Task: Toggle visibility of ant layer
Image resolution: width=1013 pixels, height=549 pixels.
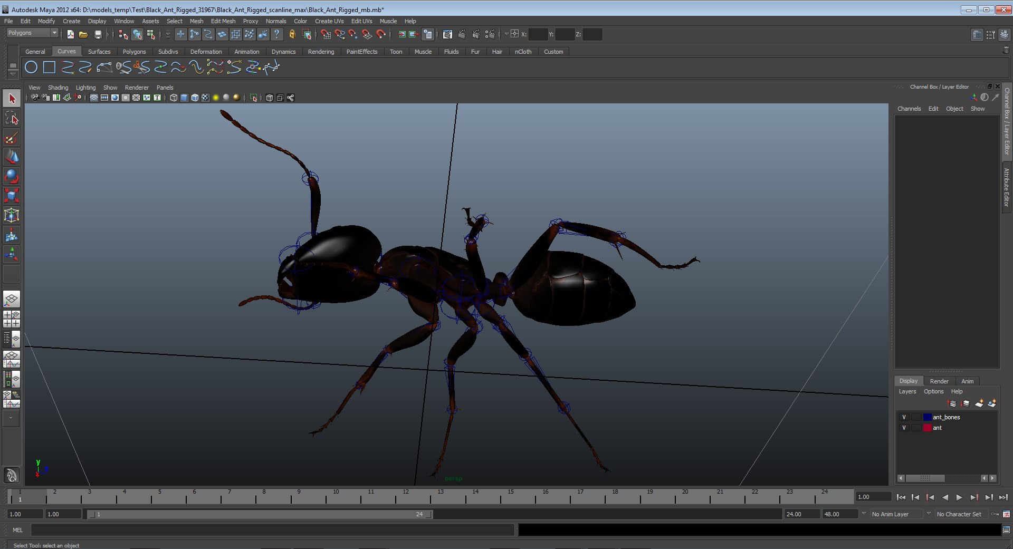Action: tap(904, 428)
